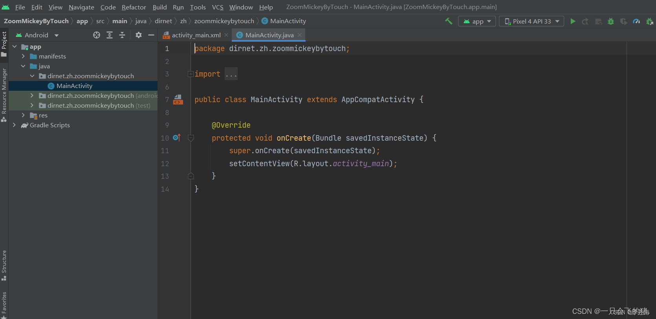Expand the androidTest package node

point(32,96)
